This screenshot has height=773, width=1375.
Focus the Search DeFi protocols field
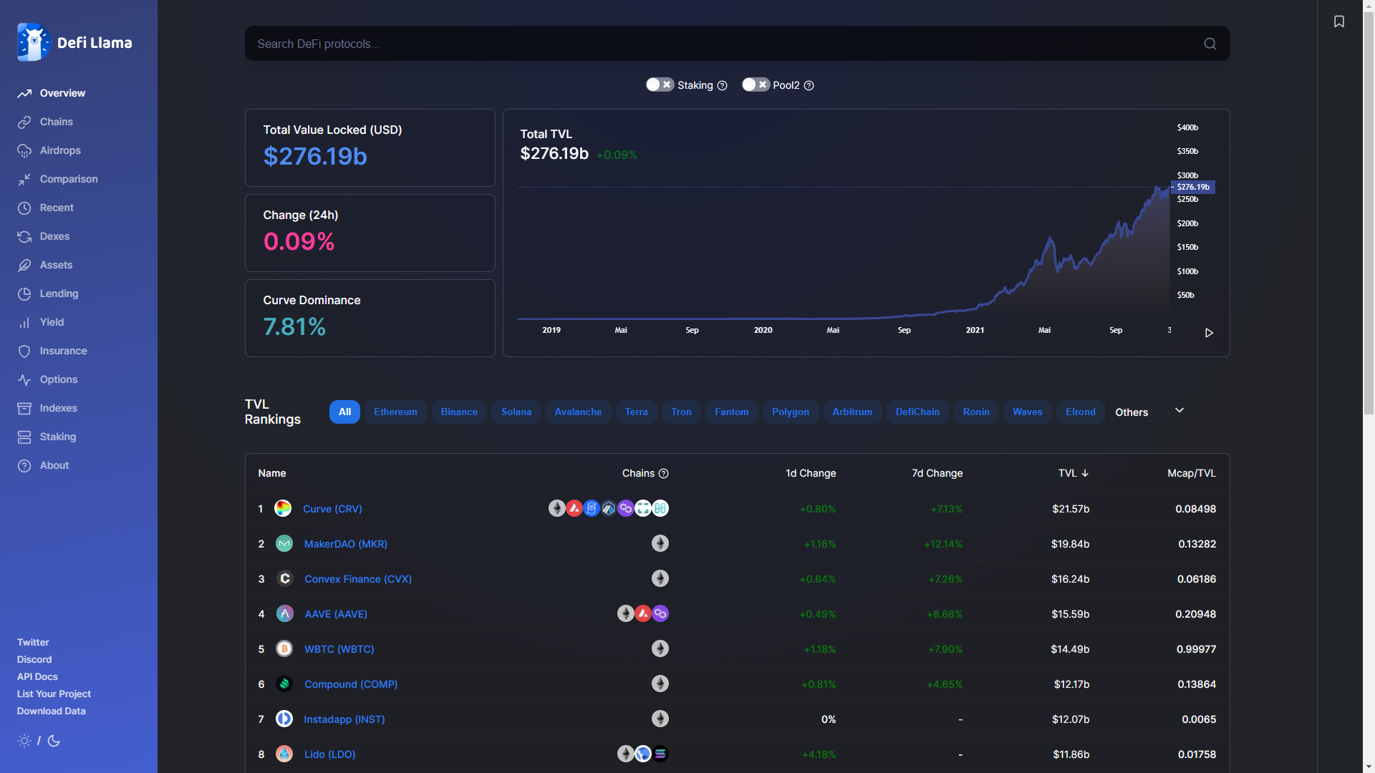716,44
